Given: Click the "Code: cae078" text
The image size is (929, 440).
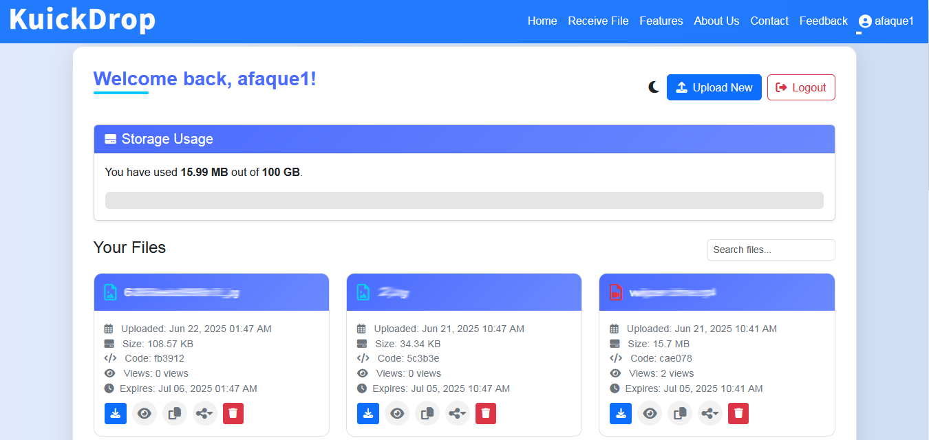Looking at the screenshot, I should pyautogui.click(x=661, y=358).
